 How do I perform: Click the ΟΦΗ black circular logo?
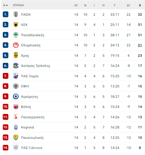tap(16, 86)
